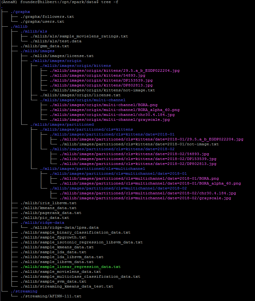Viewport: 255px width, 301px height.
Task: Click green sample_linear_regression_data.txt entry
Action: coord(70,267)
